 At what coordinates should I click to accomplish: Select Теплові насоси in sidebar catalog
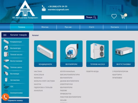(x=16, y=55)
